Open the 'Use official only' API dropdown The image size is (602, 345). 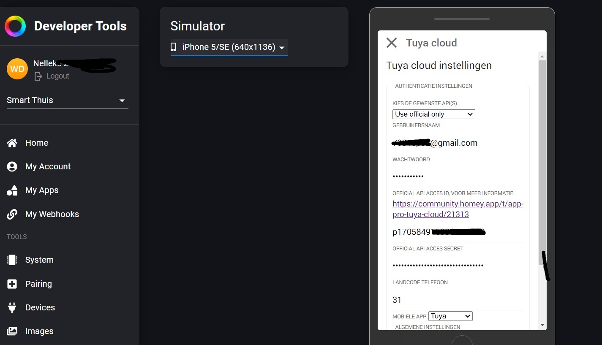[x=433, y=114]
